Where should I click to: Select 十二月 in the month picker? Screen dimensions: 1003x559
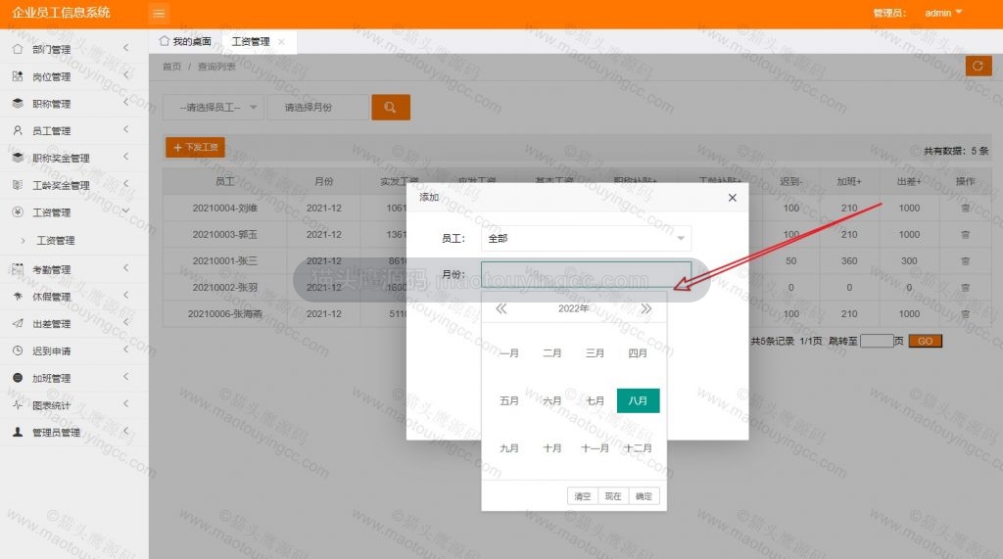[x=638, y=448]
